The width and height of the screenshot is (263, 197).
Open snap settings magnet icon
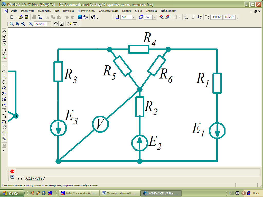[x=161, y=17]
